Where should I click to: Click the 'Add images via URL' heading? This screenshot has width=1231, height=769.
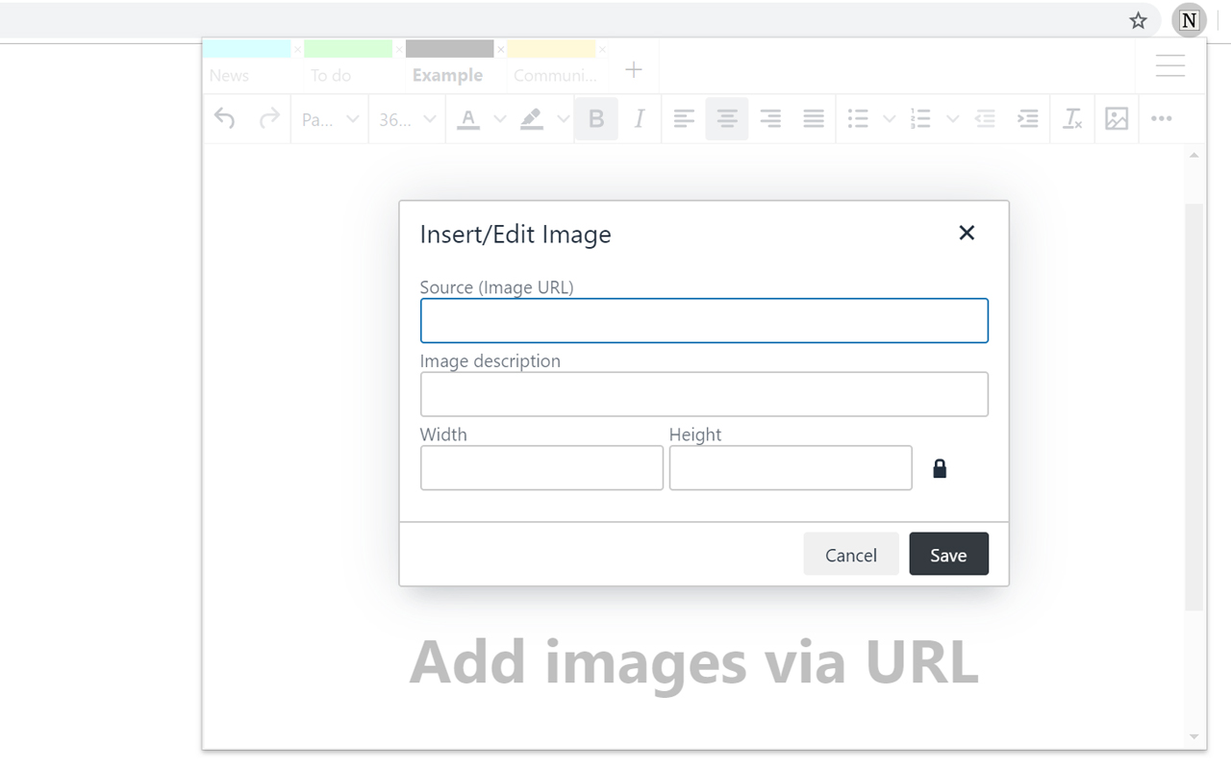(694, 663)
